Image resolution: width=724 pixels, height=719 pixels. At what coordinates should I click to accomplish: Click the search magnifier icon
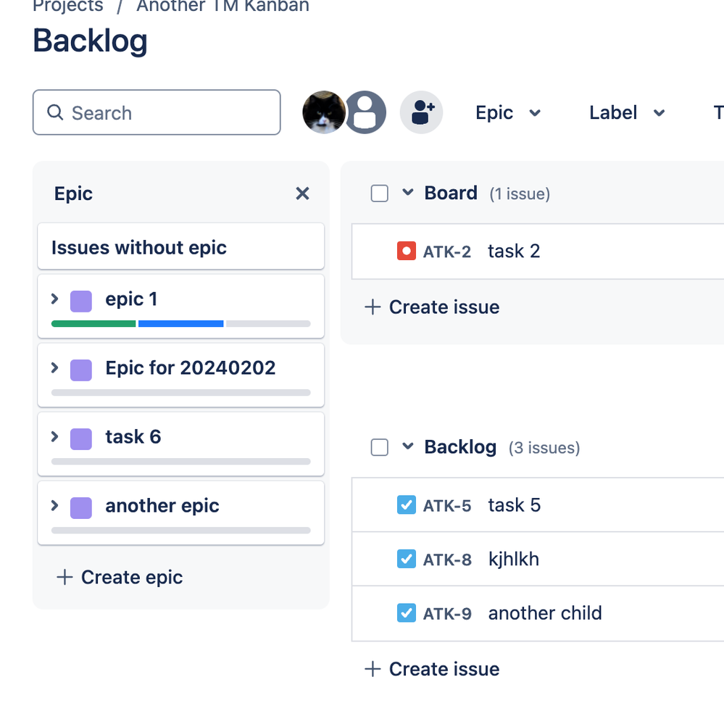[x=55, y=112]
